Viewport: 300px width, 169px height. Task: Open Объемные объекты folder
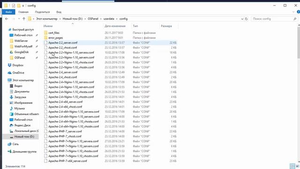tap(26, 114)
